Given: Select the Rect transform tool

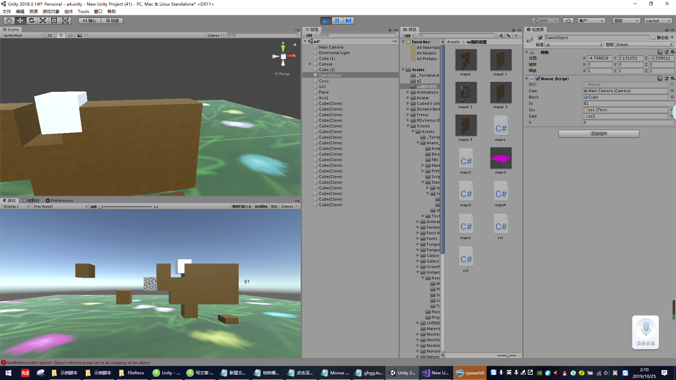Looking at the screenshot, I should [x=54, y=21].
